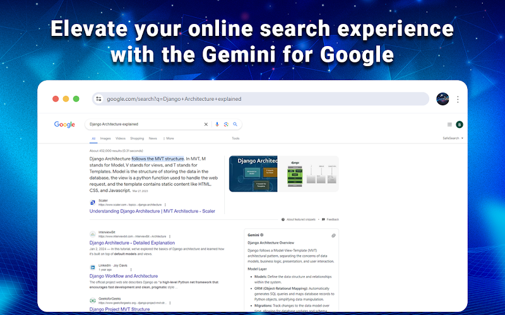Open the GeeksforGeeks result three-dot options

tap(170, 303)
